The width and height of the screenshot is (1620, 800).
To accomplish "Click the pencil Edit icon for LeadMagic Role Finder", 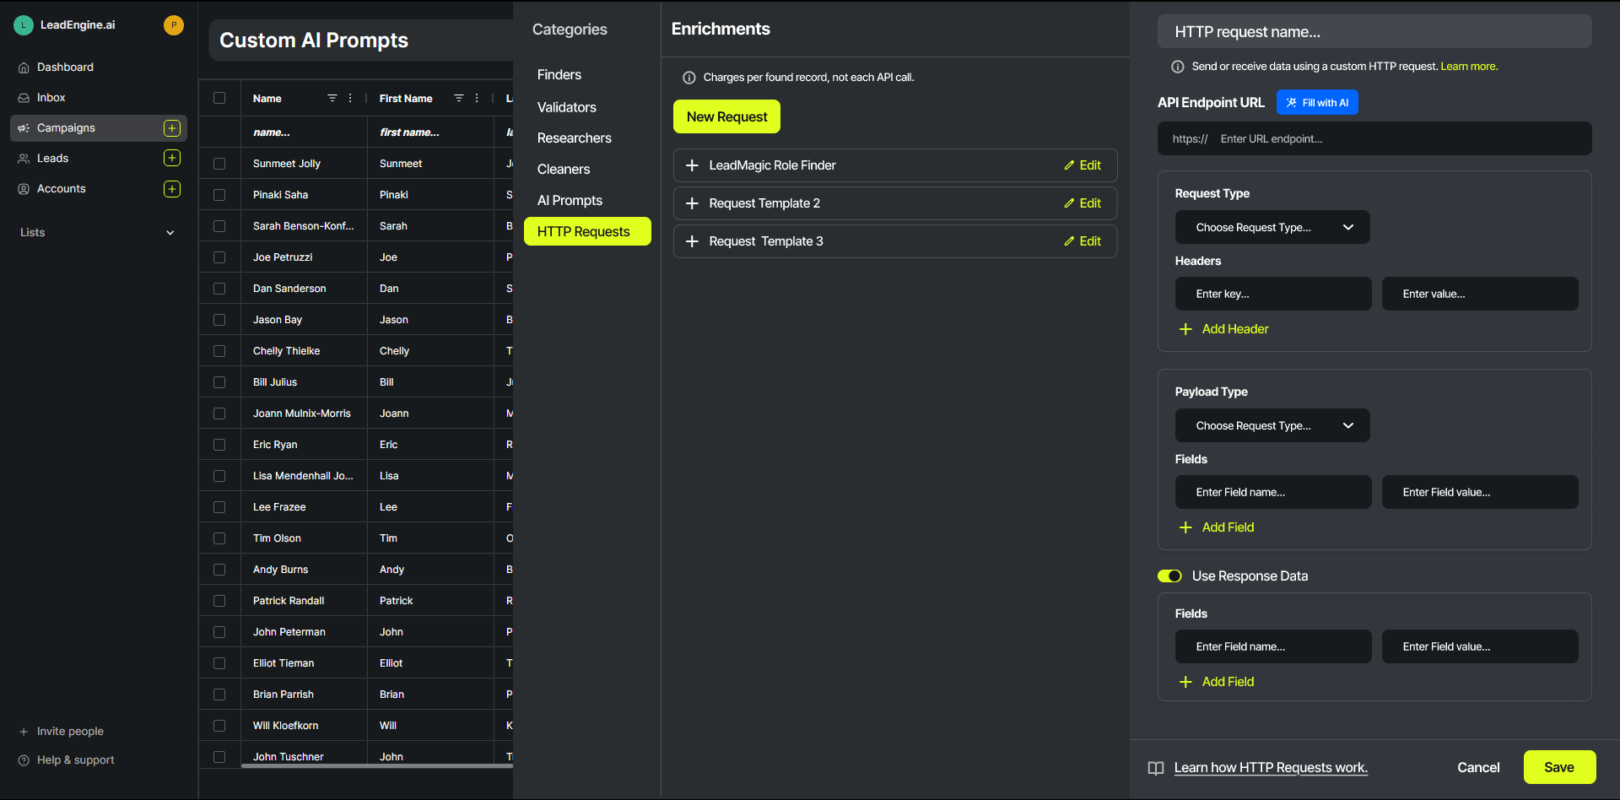I will (x=1069, y=165).
